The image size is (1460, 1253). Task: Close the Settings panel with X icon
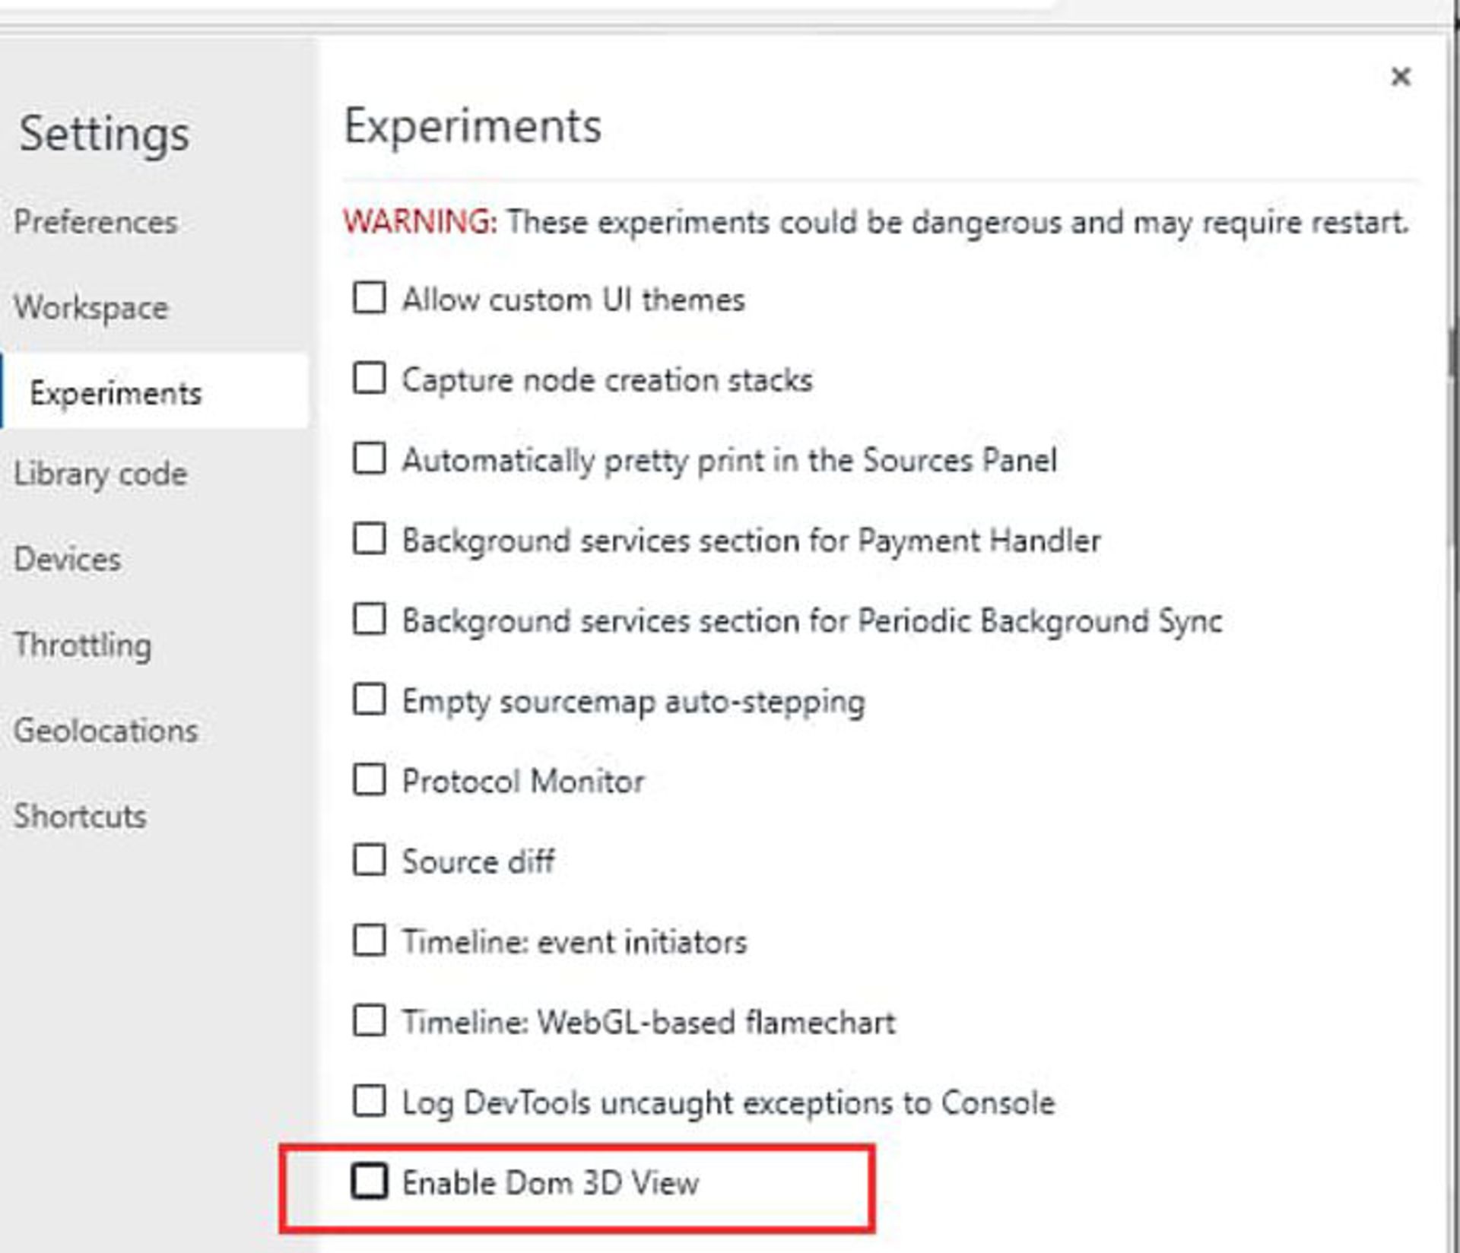[x=1400, y=77]
